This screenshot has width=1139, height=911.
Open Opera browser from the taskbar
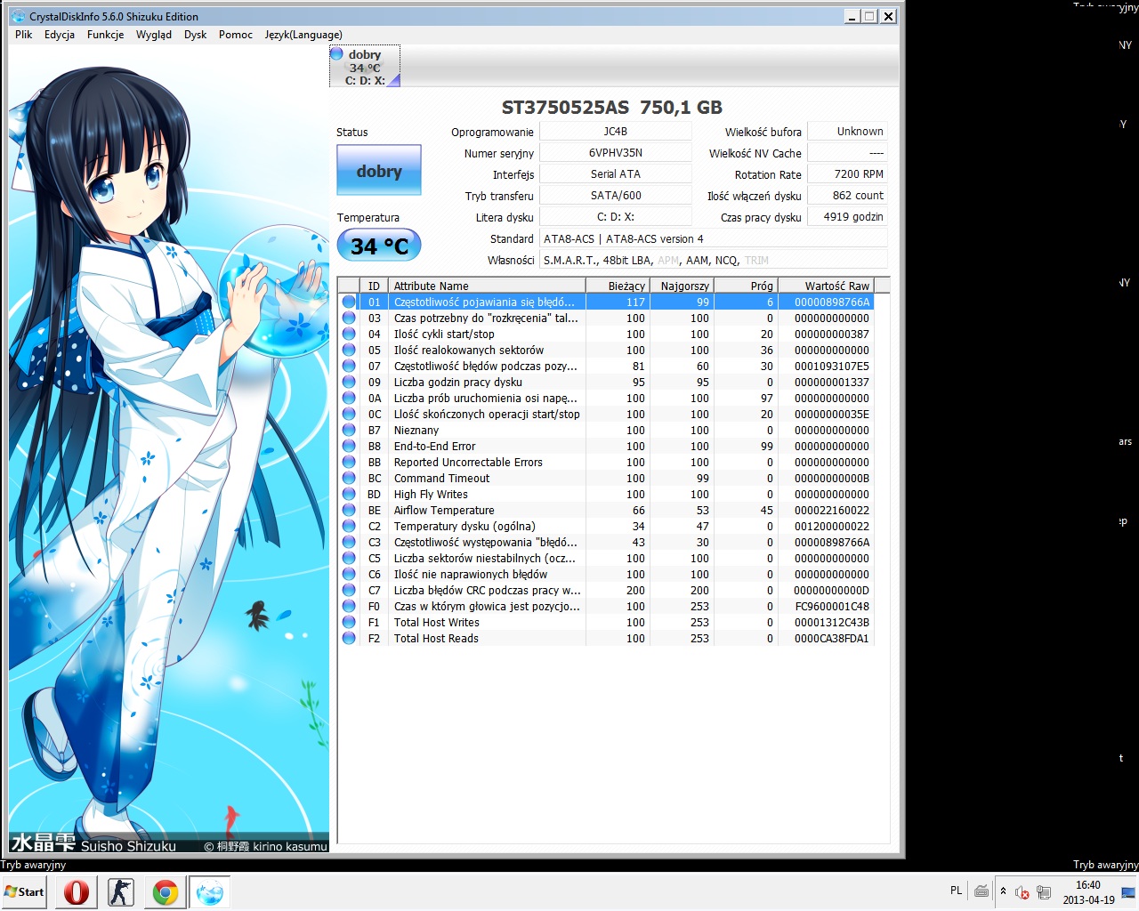coord(77,892)
